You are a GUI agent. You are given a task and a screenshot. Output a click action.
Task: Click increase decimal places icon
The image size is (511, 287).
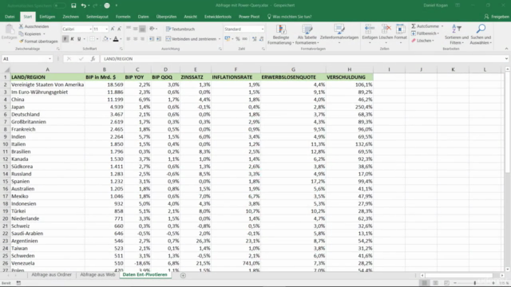pos(254,39)
